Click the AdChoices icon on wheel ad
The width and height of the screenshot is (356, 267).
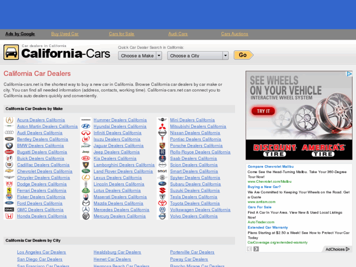349,74
